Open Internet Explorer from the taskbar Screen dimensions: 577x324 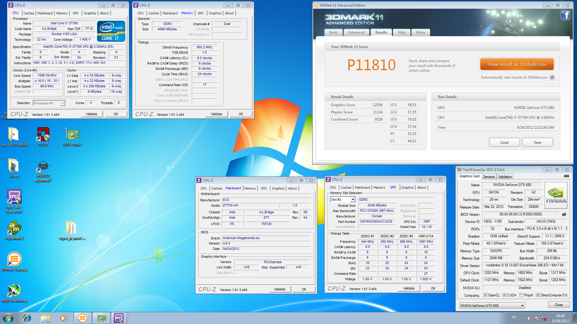click(x=27, y=318)
